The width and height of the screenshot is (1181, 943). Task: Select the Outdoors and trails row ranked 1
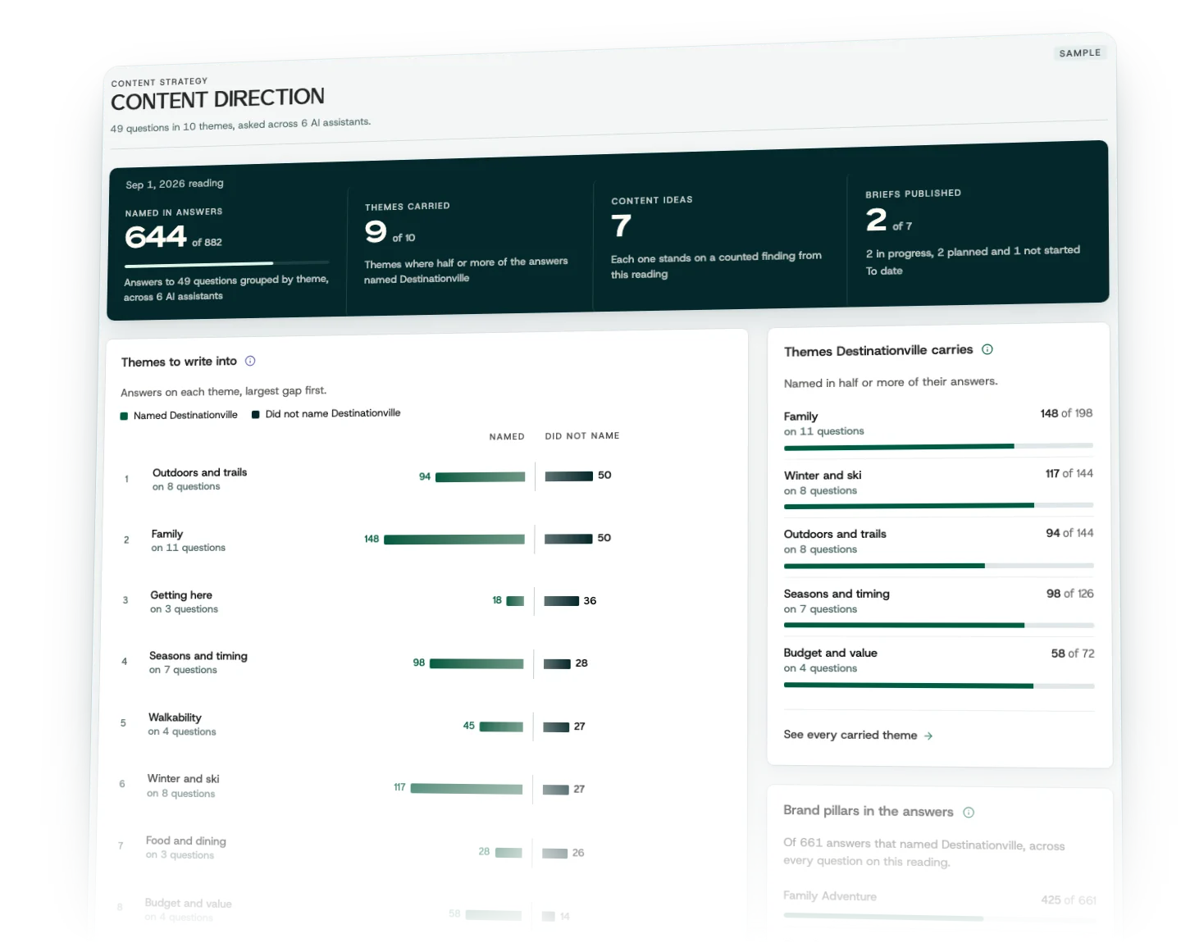tap(369, 478)
